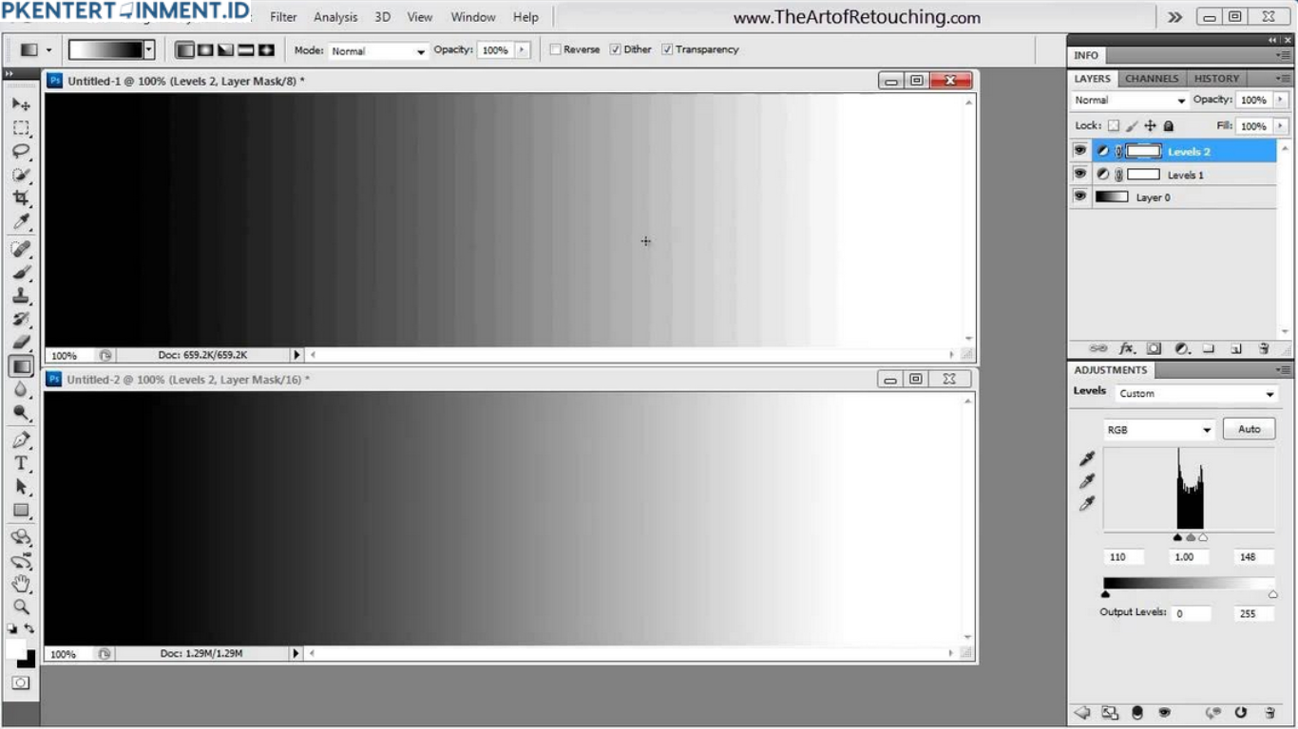The image size is (1298, 729).
Task: Open the 3D menu
Action: 382,17
